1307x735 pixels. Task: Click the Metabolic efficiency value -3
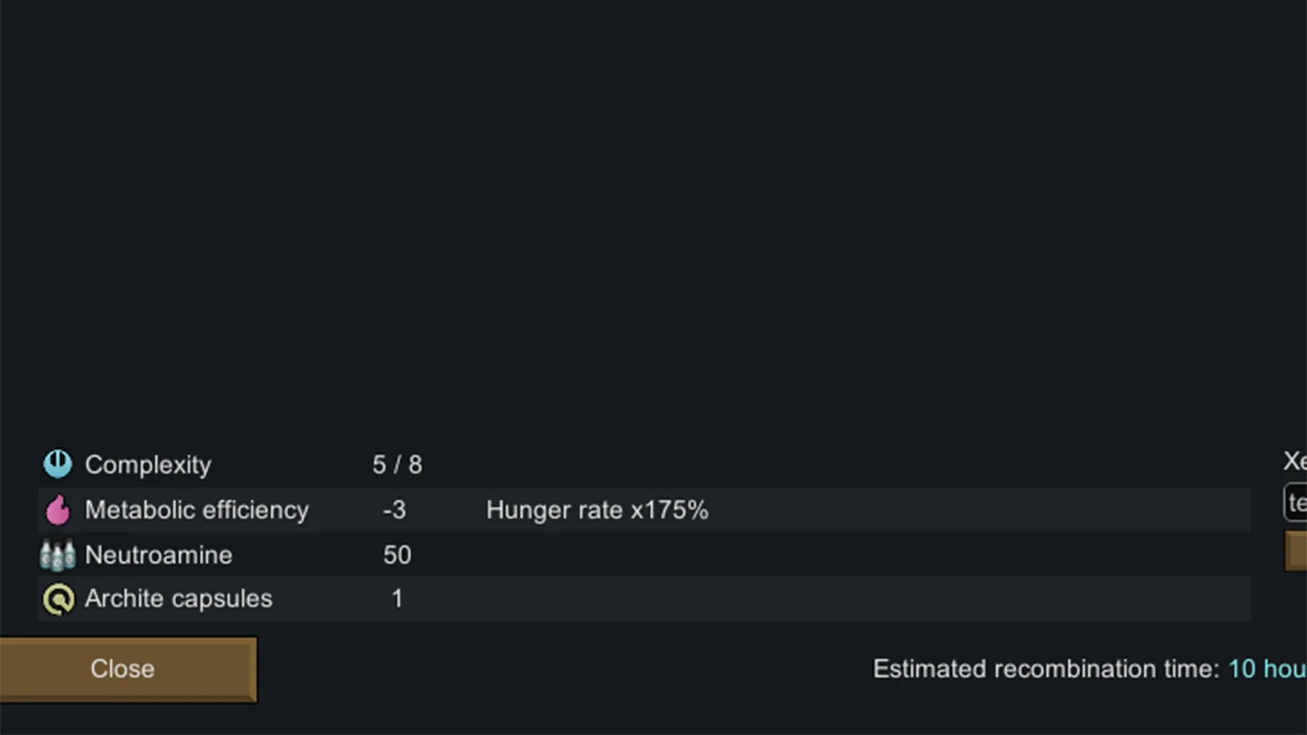pos(394,510)
